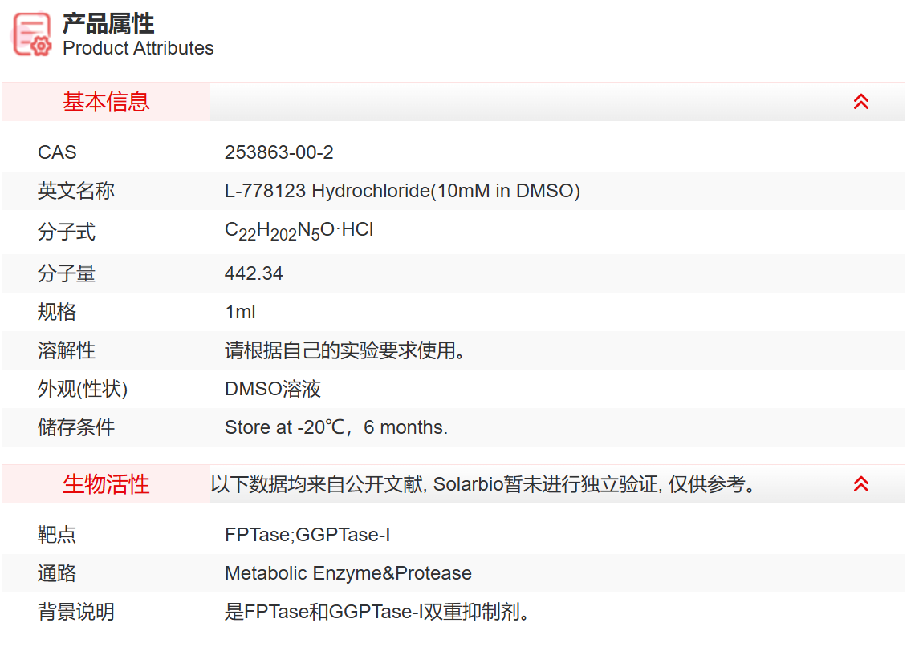915x659 pixels.
Task: Click the molecular weight value 442.34
Action: [254, 273]
